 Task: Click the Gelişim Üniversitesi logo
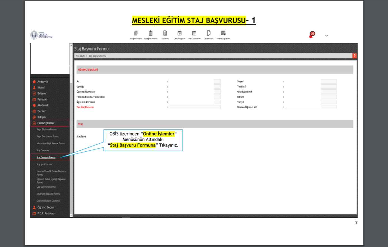click(41, 35)
